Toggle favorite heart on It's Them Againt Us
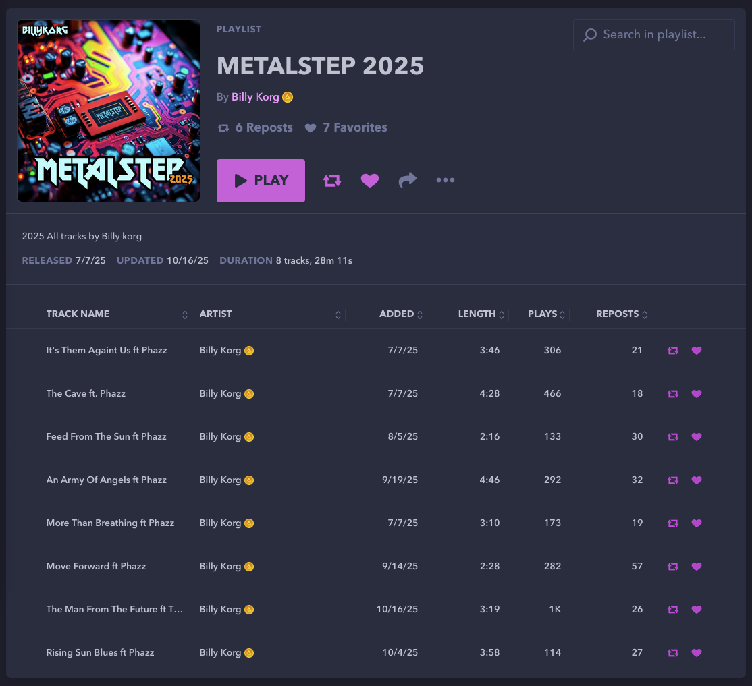752x686 pixels. [x=697, y=351]
